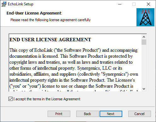The image size is (156, 122).
Task: Cancel the EchoLink installation
Action: 140,114
